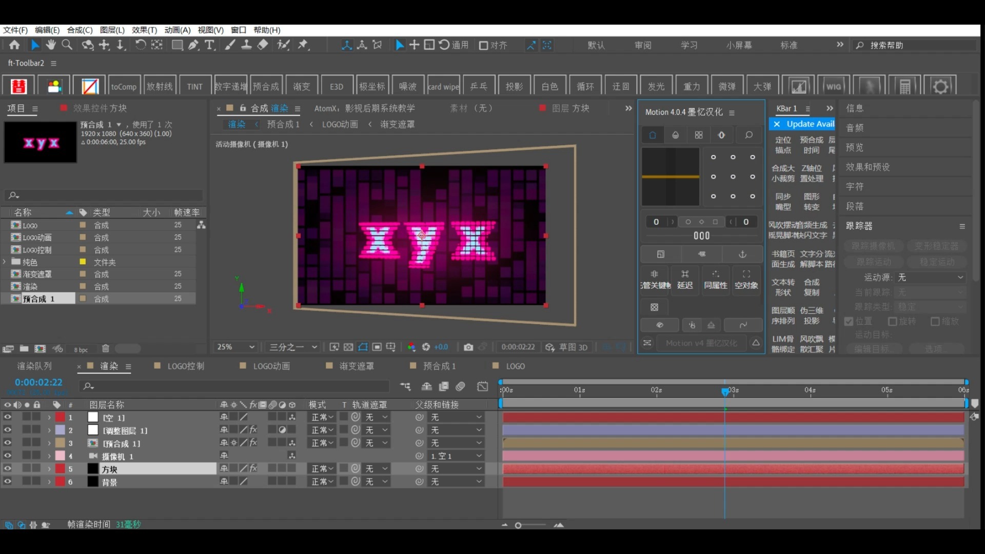Switch to the 渲染队列 tab
Viewport: 985px width, 554px height.
pyautogui.click(x=34, y=366)
